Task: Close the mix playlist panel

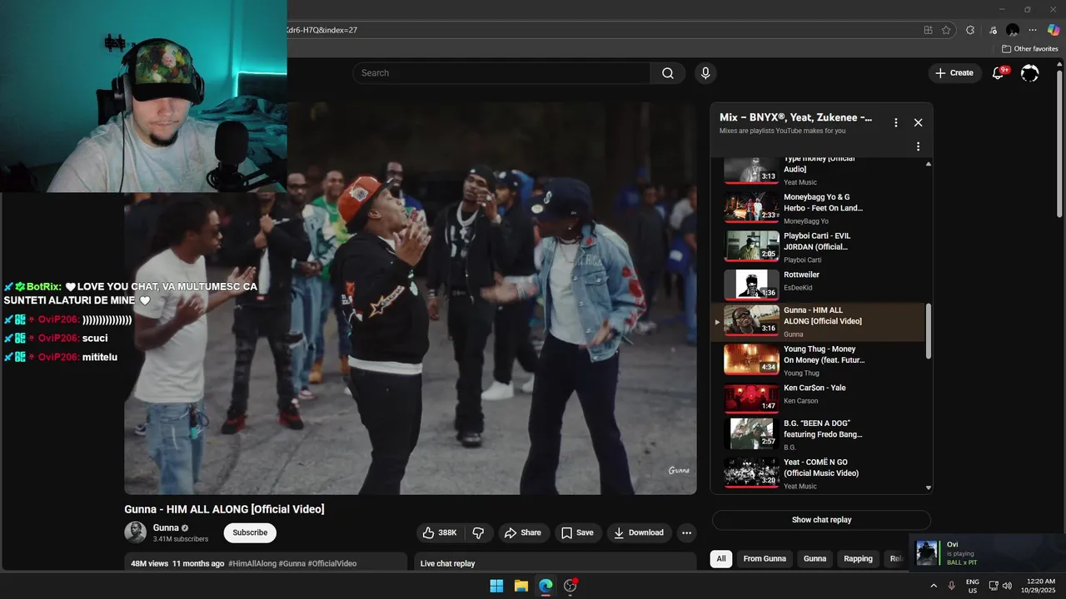Action: 918,122
